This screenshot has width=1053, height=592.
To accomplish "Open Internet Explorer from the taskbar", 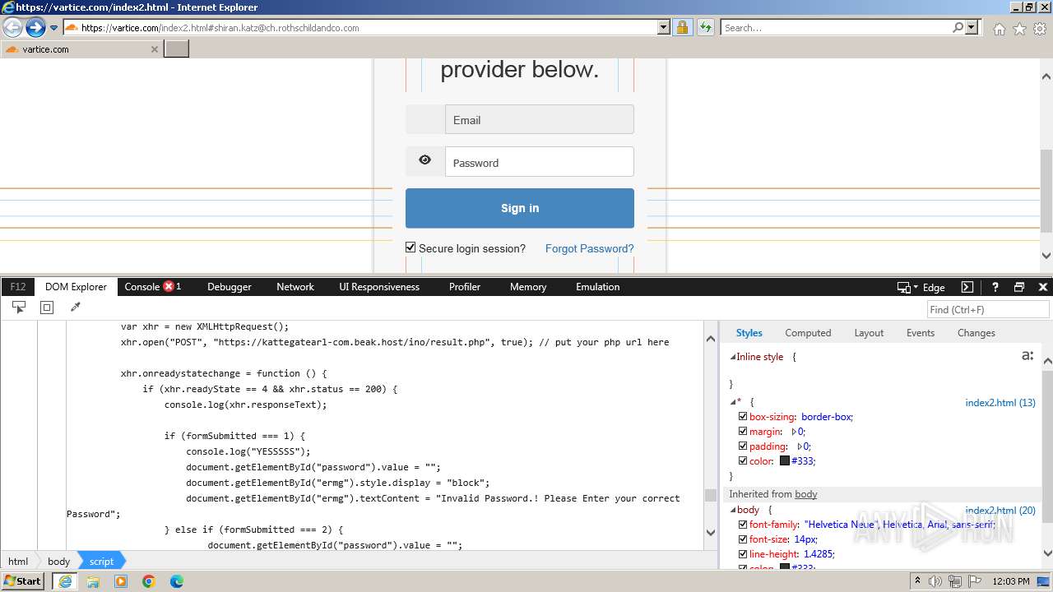I will click(x=65, y=581).
